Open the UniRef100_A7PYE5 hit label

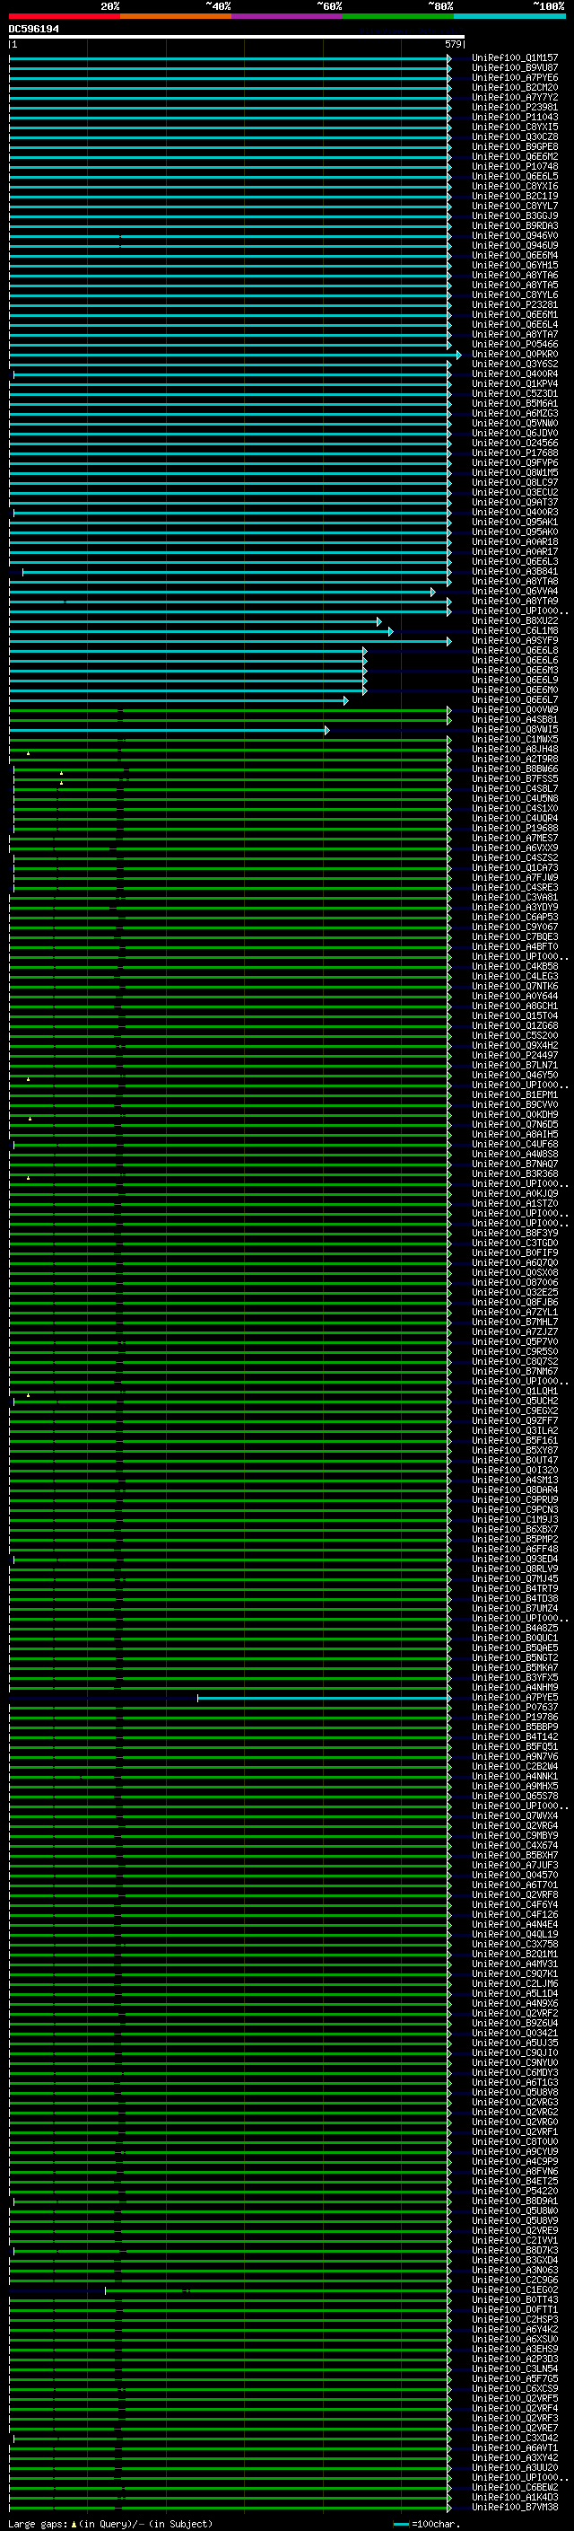point(514,1697)
